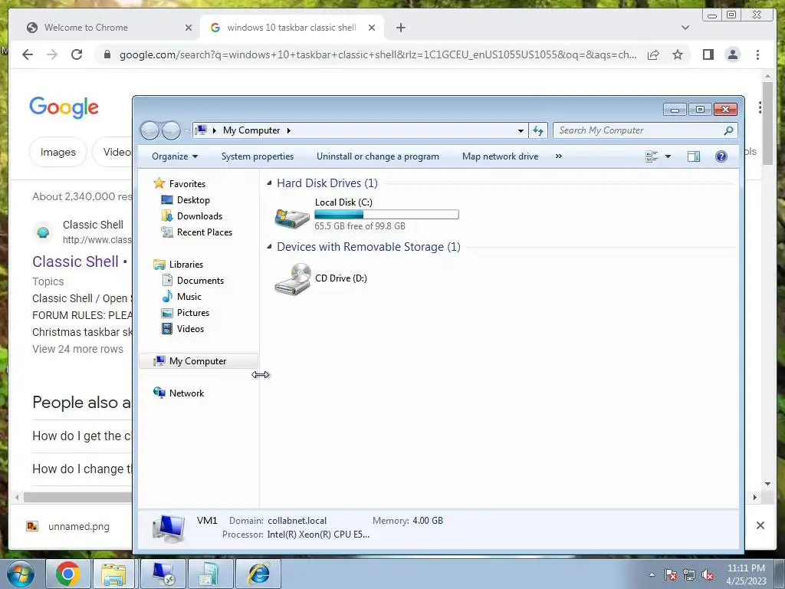Change your view icon in Explorer toolbar
Screen dimensions: 785x589
tap(652, 156)
